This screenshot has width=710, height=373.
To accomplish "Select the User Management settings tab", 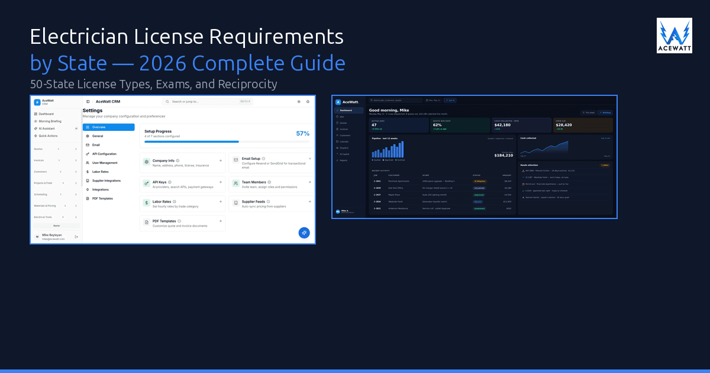I will [109, 163].
